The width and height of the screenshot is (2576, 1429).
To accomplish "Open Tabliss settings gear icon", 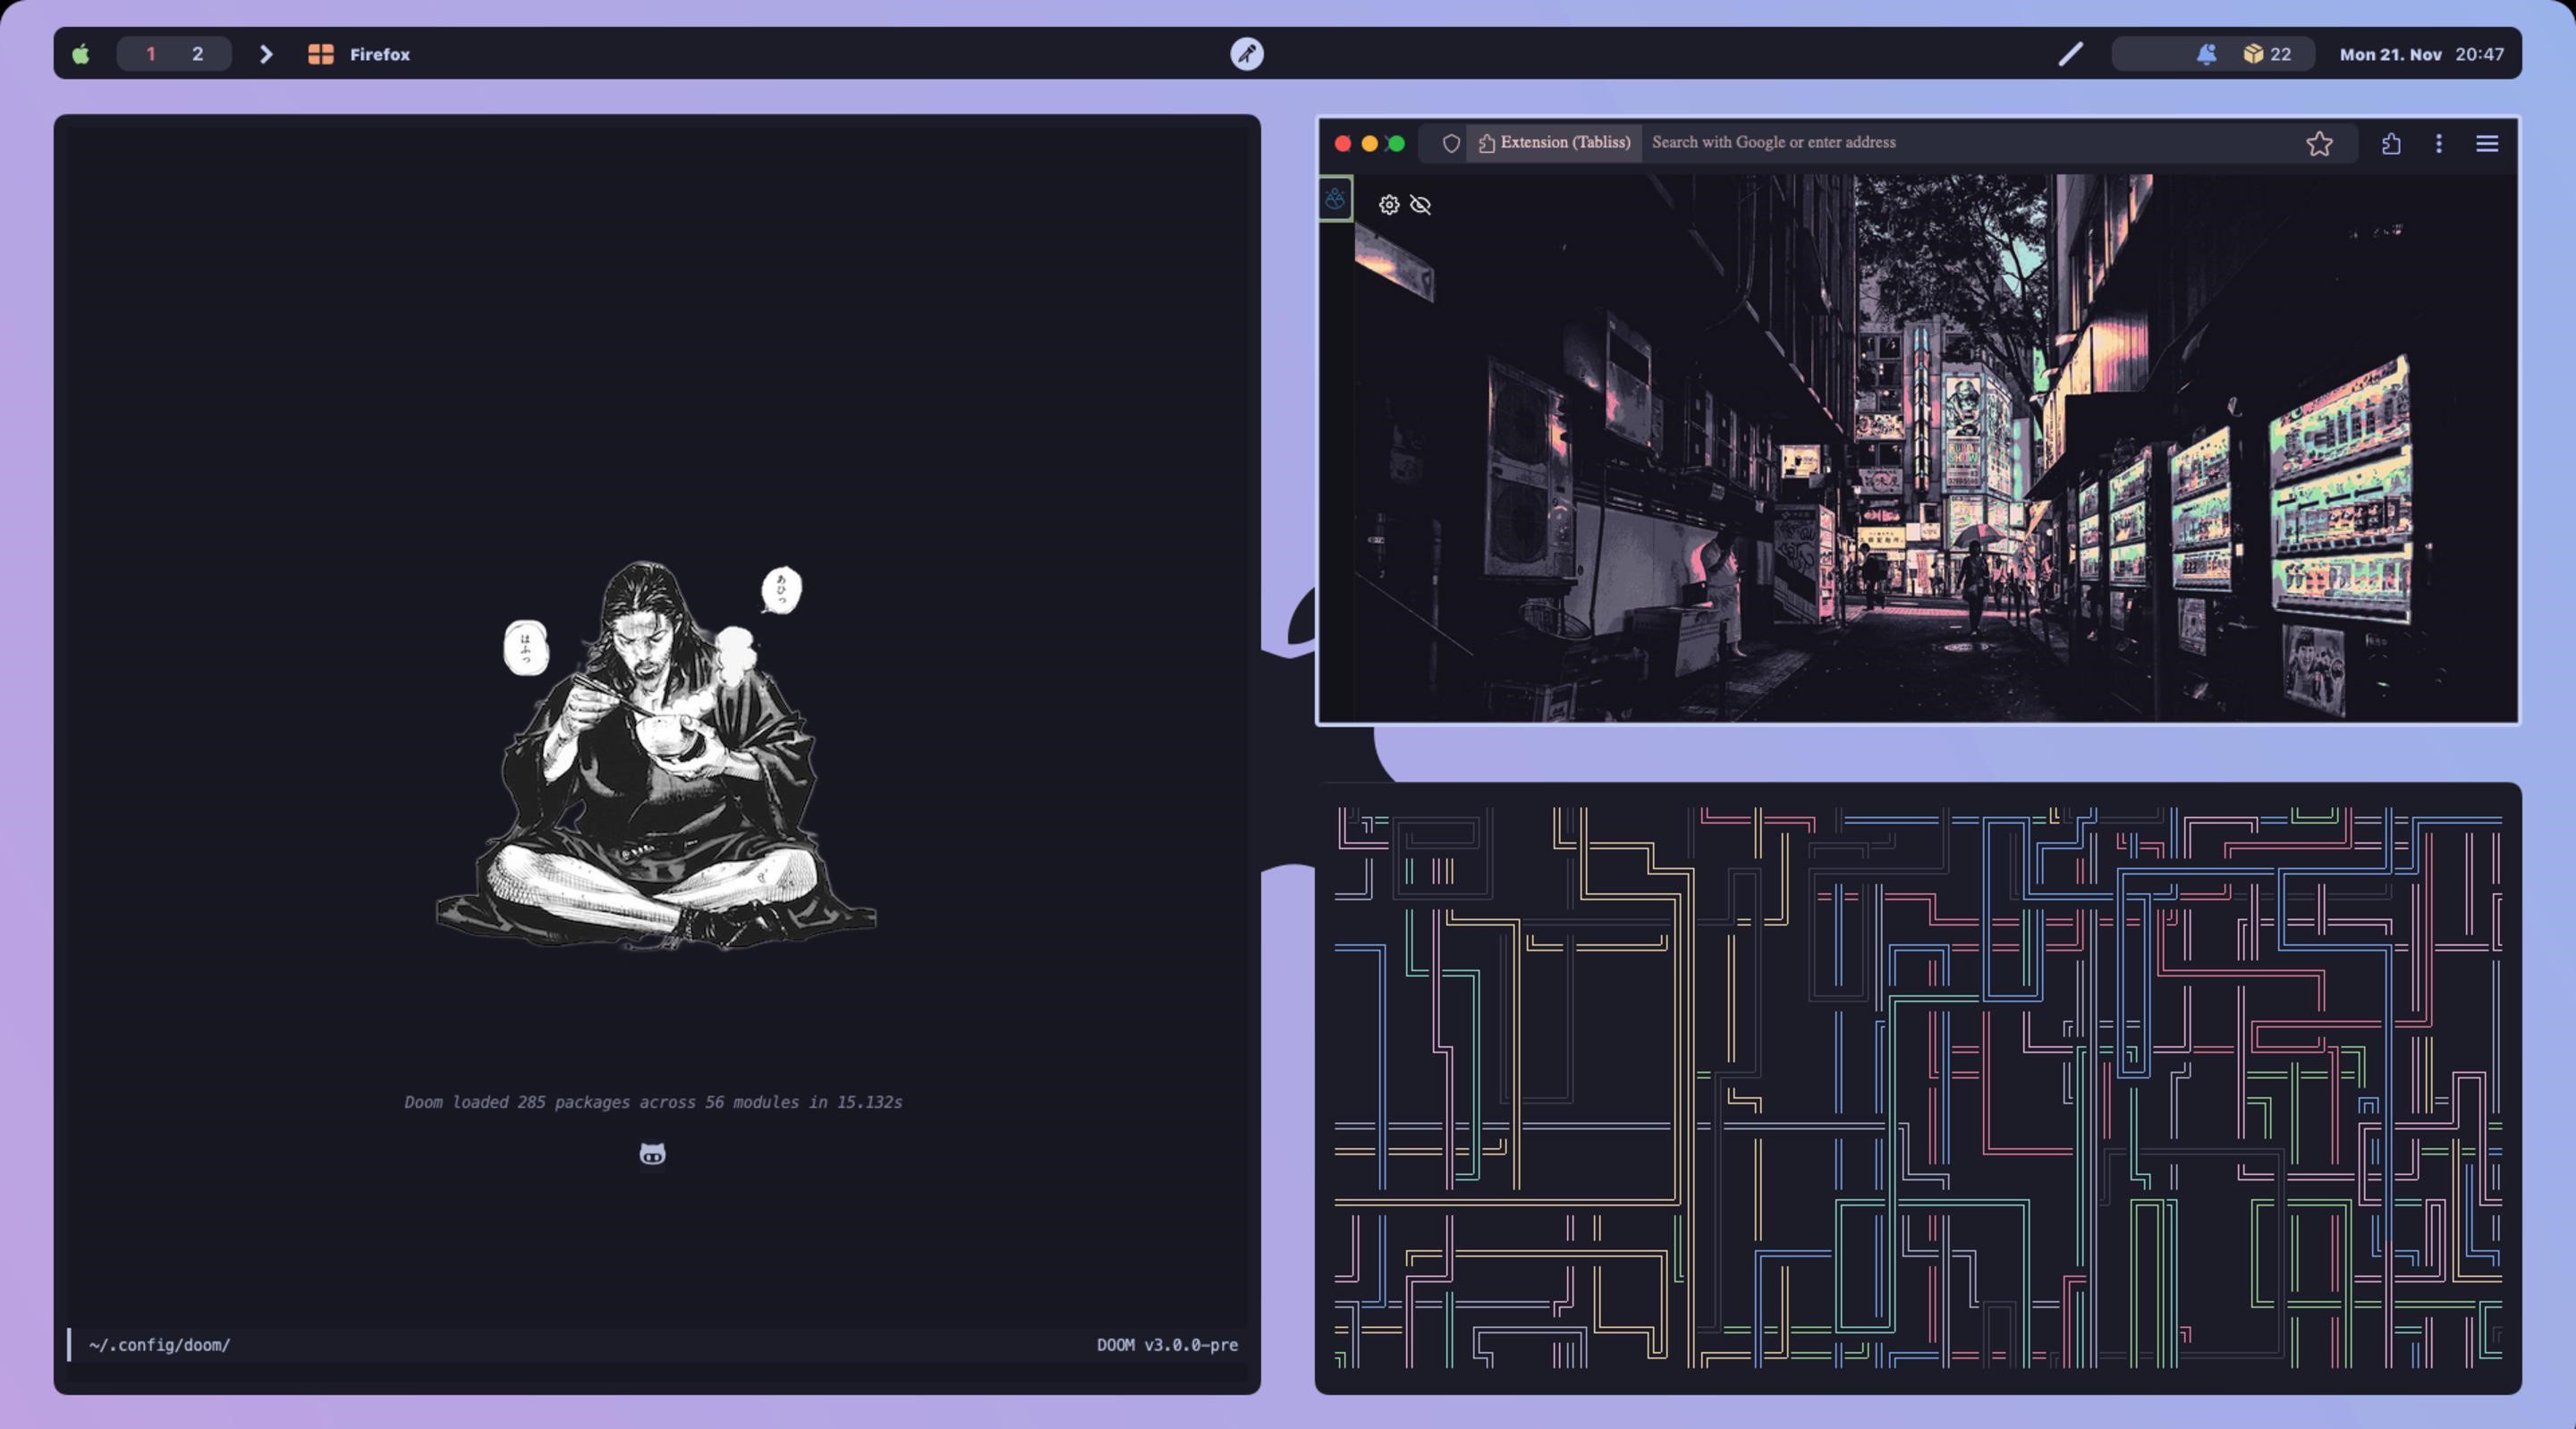I will point(1389,205).
